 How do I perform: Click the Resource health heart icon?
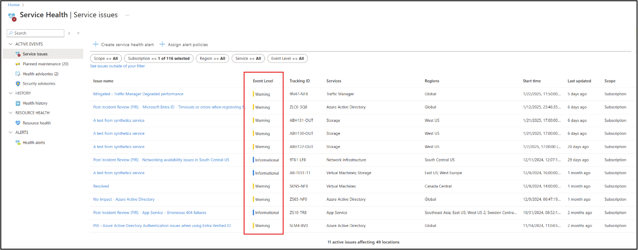pyautogui.click(x=18, y=123)
